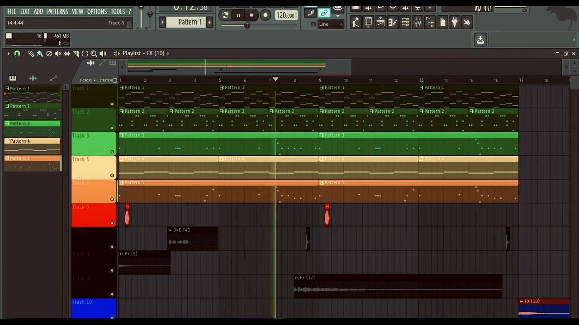
Task: Mute Track 3 with its green dot
Action: (x=112, y=152)
